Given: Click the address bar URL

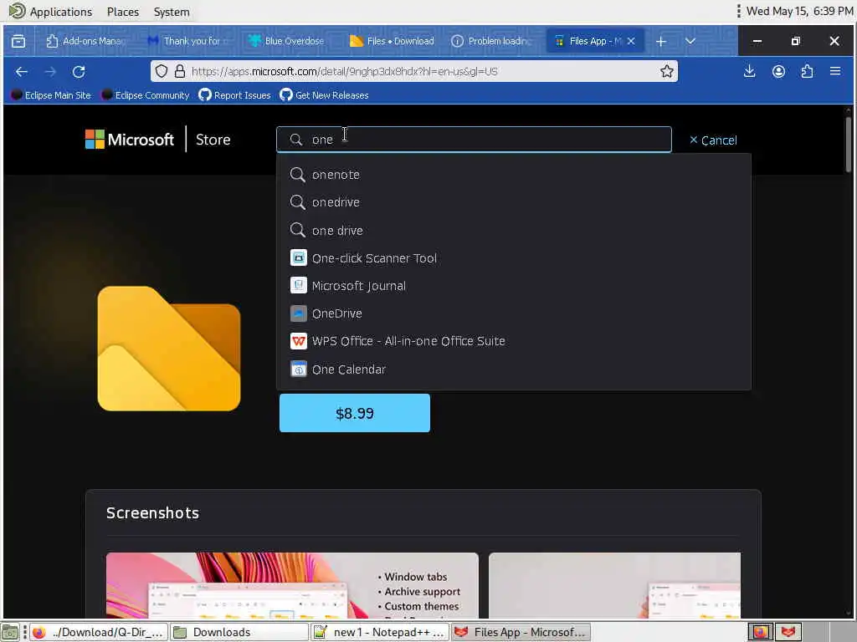Looking at the screenshot, I should [344, 72].
